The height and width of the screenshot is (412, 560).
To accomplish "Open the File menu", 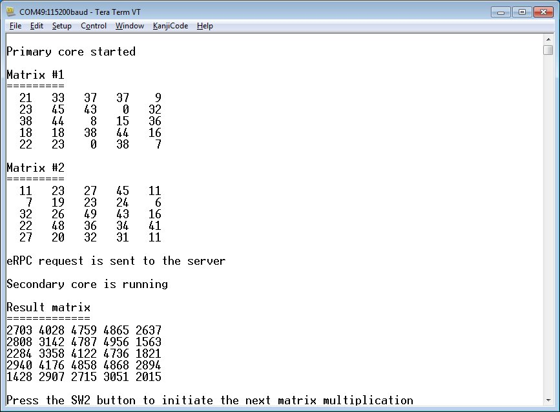I will click(x=16, y=26).
